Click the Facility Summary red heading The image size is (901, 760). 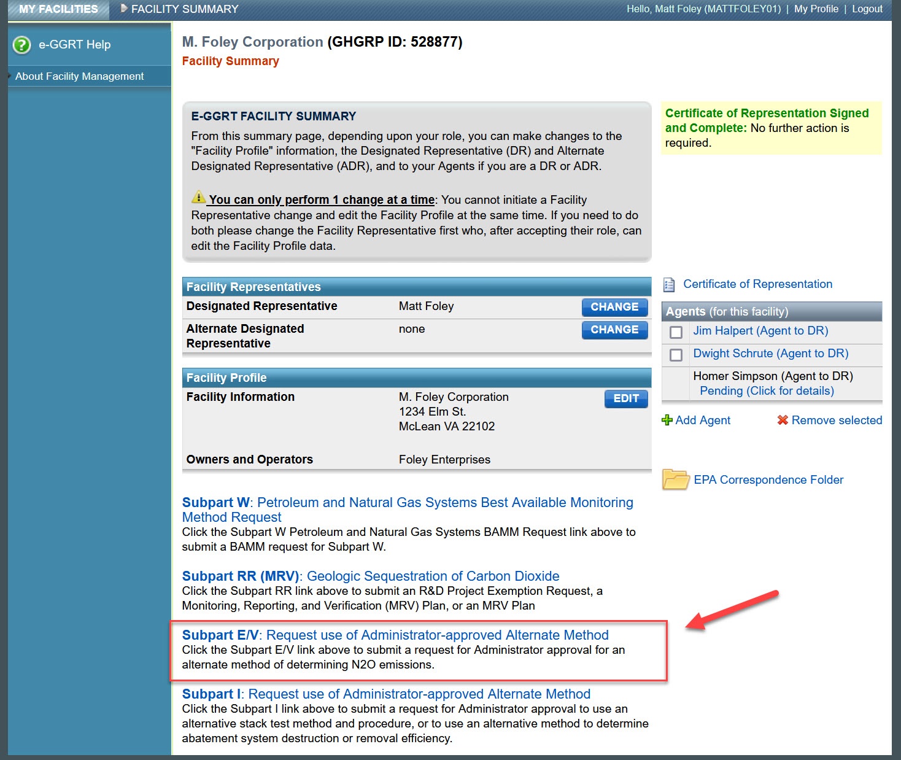click(230, 61)
